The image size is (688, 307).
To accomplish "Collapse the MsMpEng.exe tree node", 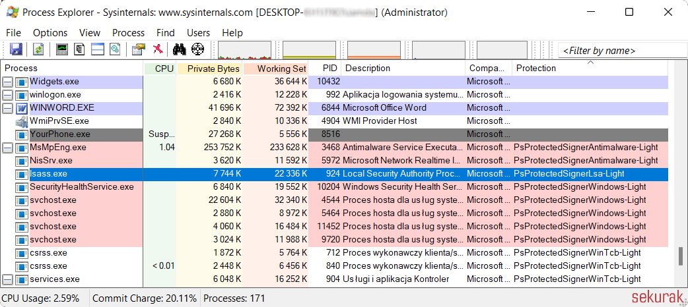I will click(8, 148).
